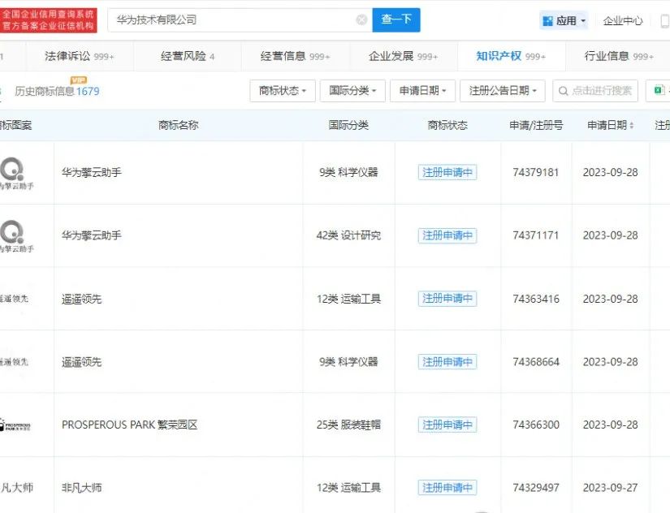Screen dimensions: 670x513
Task: Click the red 全国企业信用查询系统 banner
Action: [x=49, y=20]
